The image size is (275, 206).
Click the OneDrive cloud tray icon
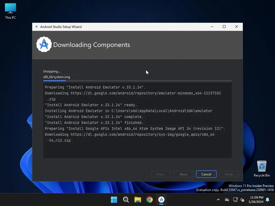227,200
